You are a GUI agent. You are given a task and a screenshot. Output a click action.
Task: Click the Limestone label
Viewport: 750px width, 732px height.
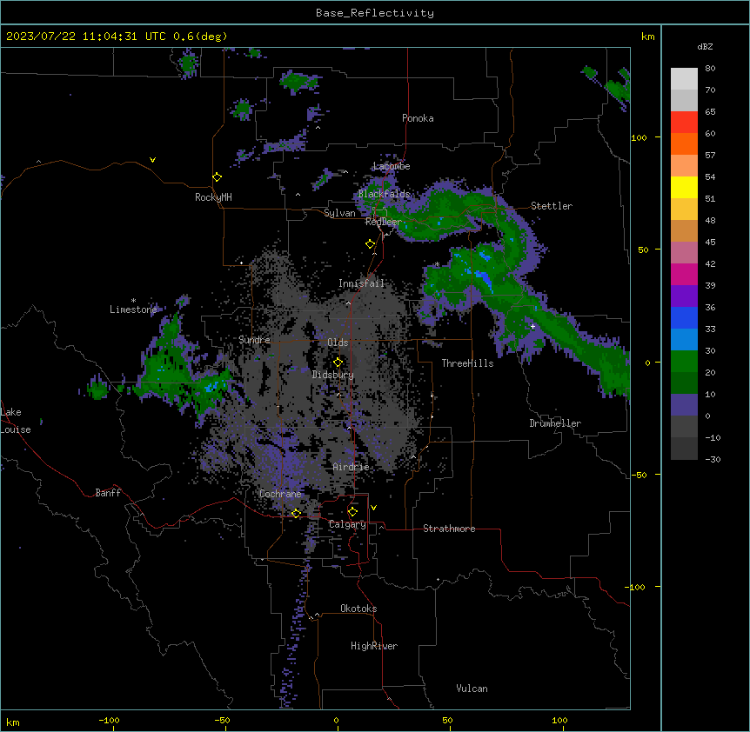point(133,309)
